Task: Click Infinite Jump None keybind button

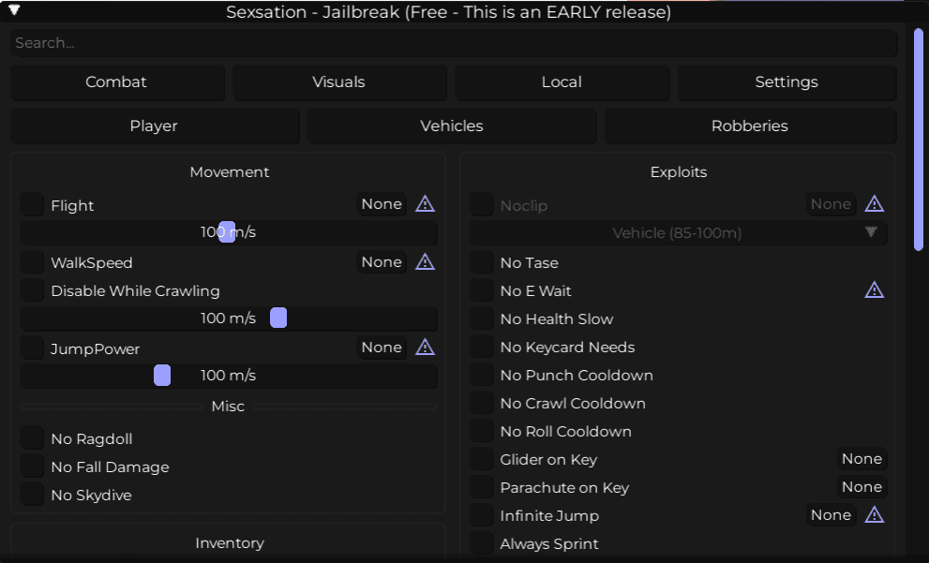Action: coord(831,515)
